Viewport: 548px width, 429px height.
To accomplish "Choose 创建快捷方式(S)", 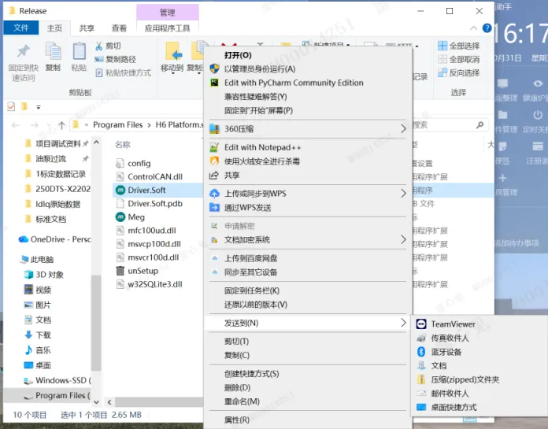I will click(308, 374).
